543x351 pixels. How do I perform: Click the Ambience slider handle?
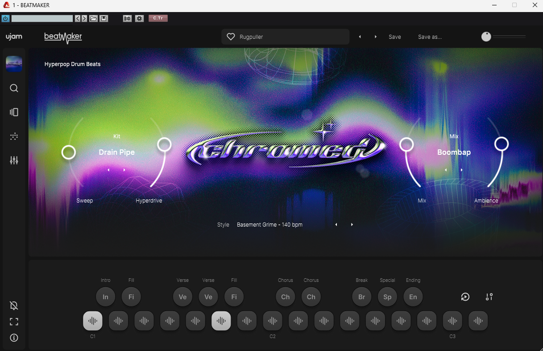(502, 144)
